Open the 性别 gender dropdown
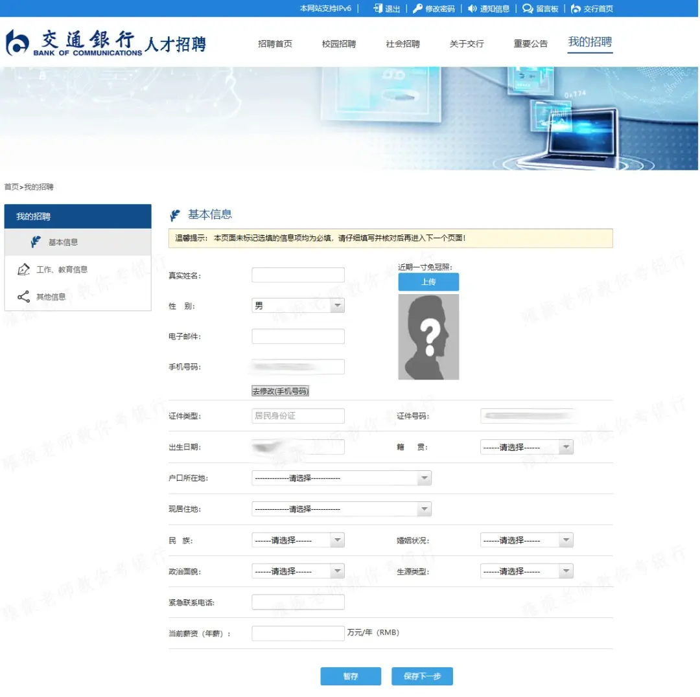Viewport: 700px width, 697px height. coord(297,306)
